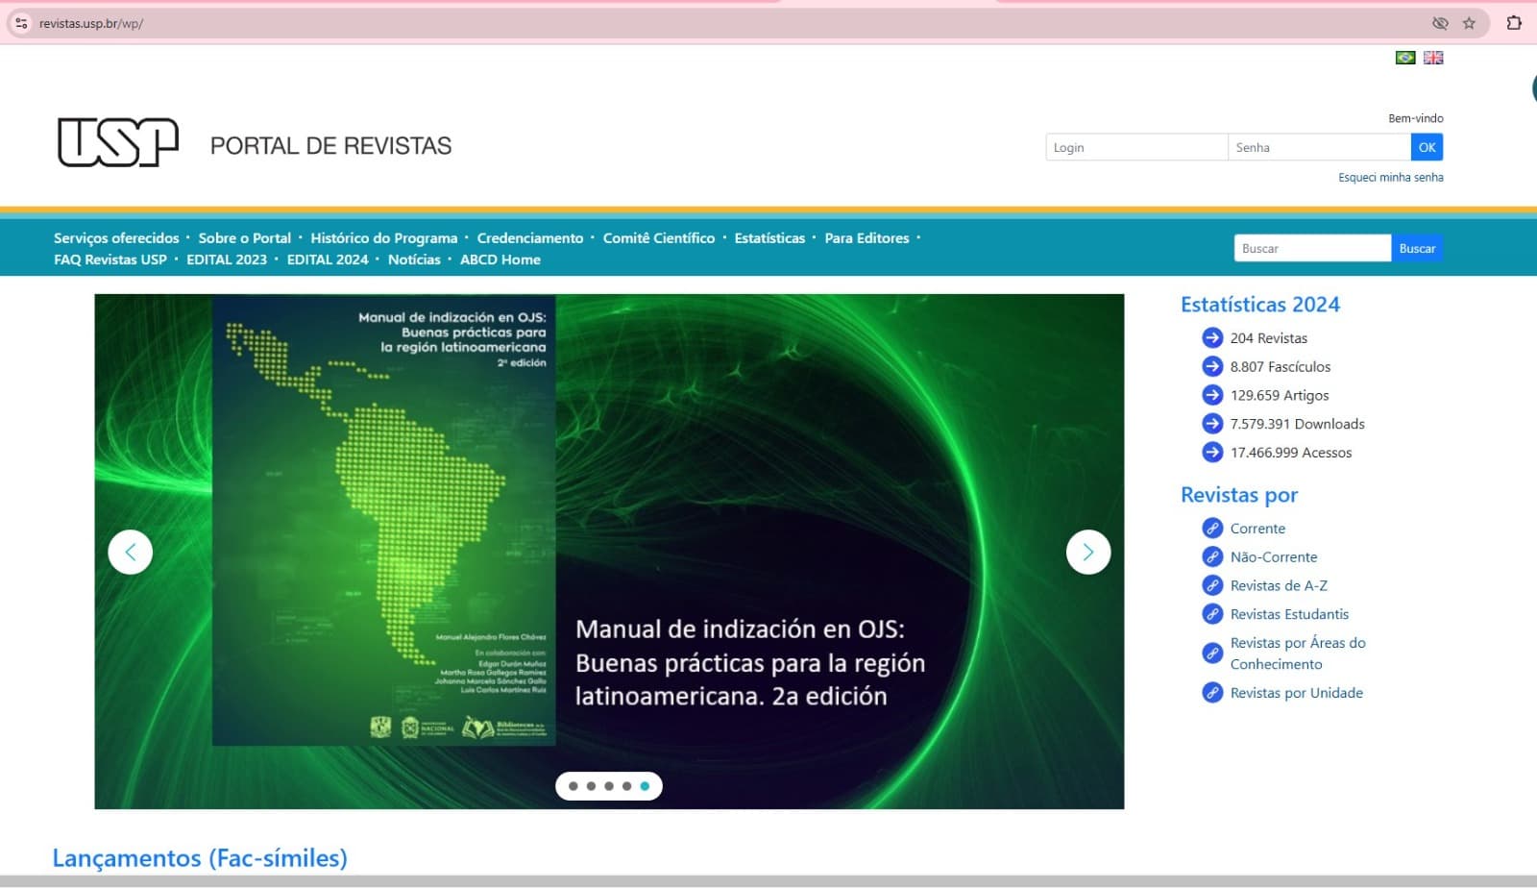The height and width of the screenshot is (888, 1537).
Task: Switch language with the Brazilian flag icon
Action: [x=1405, y=58]
